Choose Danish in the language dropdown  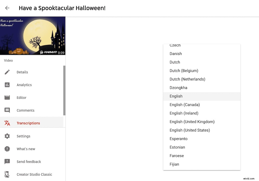pyautogui.click(x=176, y=54)
